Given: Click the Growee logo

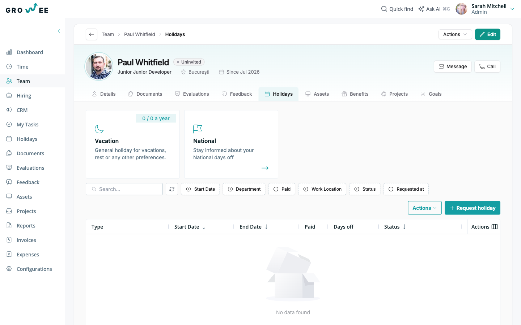Looking at the screenshot, I should pyautogui.click(x=27, y=9).
